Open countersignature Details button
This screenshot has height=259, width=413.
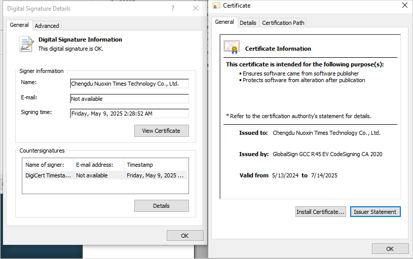tap(161, 206)
